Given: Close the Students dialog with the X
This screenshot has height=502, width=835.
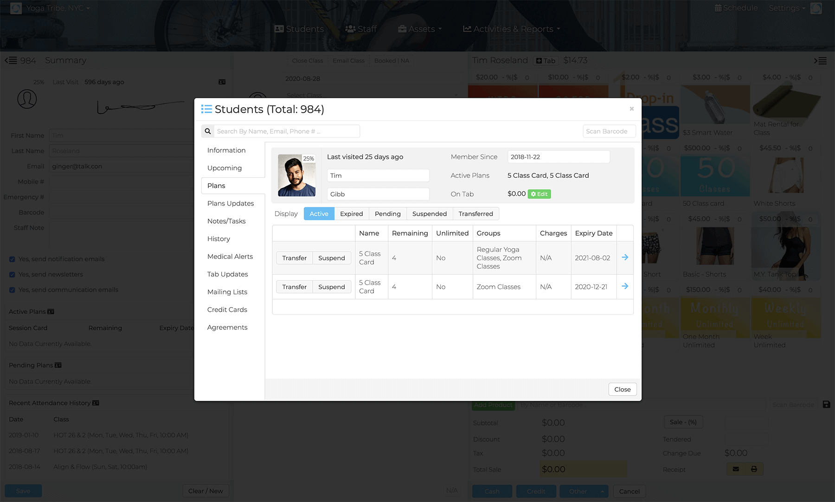Looking at the screenshot, I should [631, 109].
